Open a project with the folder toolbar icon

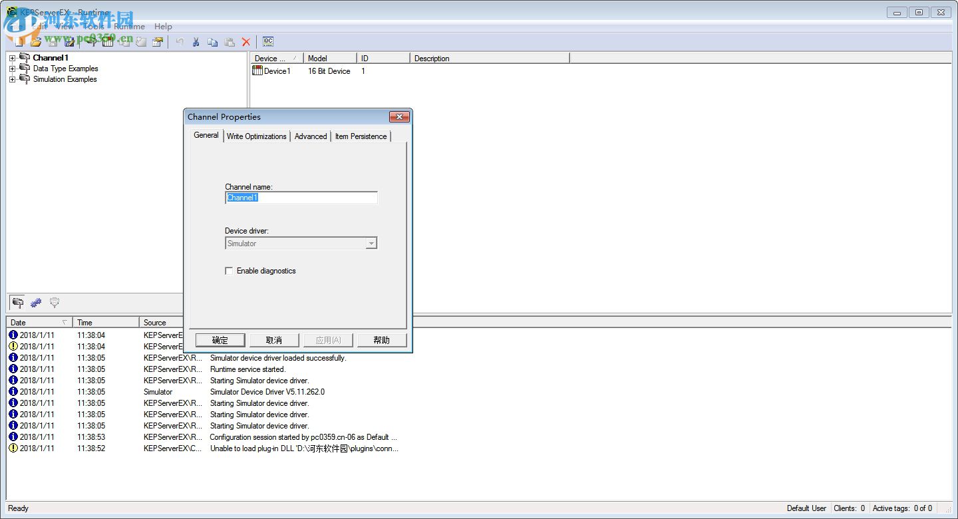36,42
